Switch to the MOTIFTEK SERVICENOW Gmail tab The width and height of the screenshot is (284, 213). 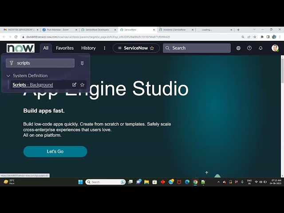click(20, 30)
